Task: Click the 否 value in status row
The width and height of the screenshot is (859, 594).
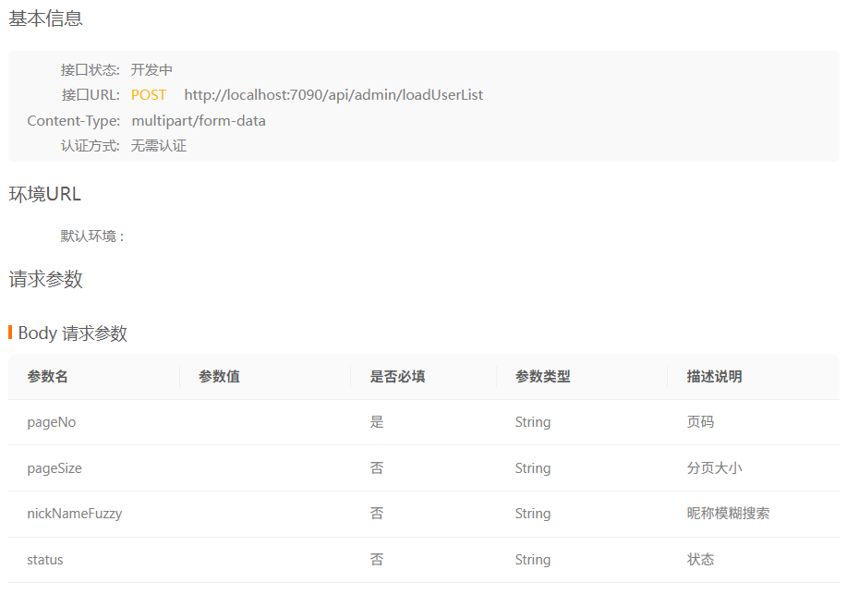Action: tap(377, 560)
